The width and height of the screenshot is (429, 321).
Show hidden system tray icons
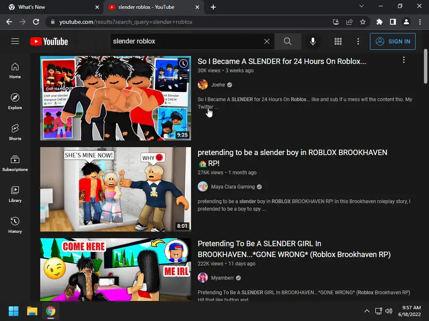[x=367, y=311]
